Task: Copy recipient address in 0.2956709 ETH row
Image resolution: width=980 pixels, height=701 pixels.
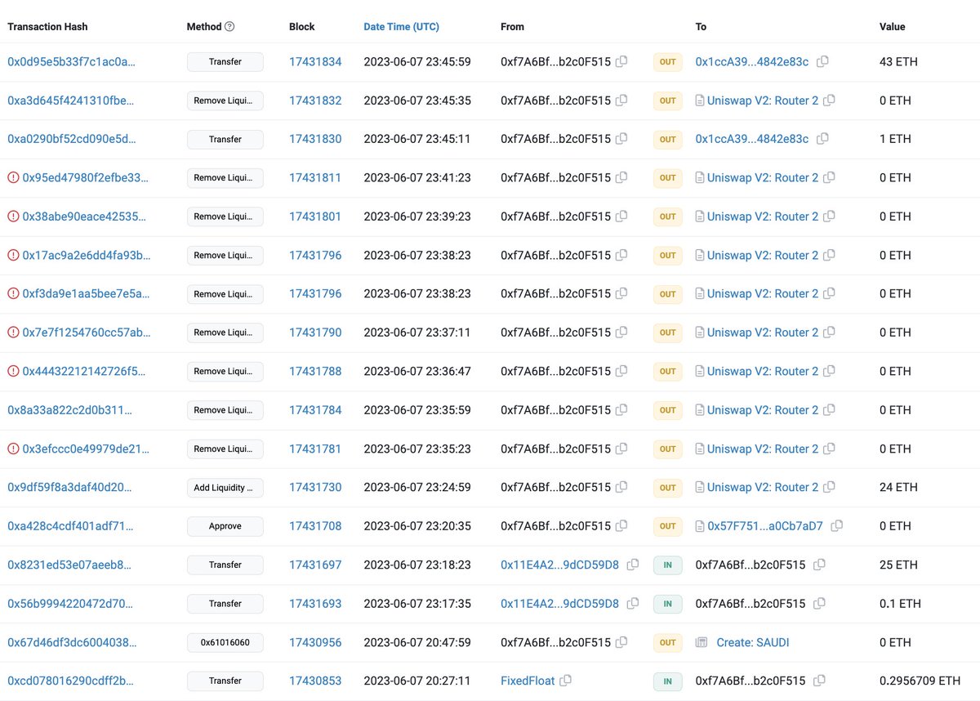Action: tap(819, 681)
